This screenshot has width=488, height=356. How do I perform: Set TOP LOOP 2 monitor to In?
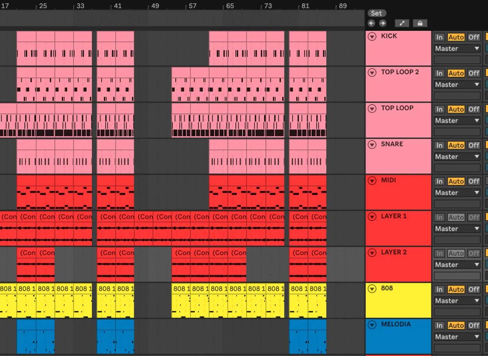[440, 73]
